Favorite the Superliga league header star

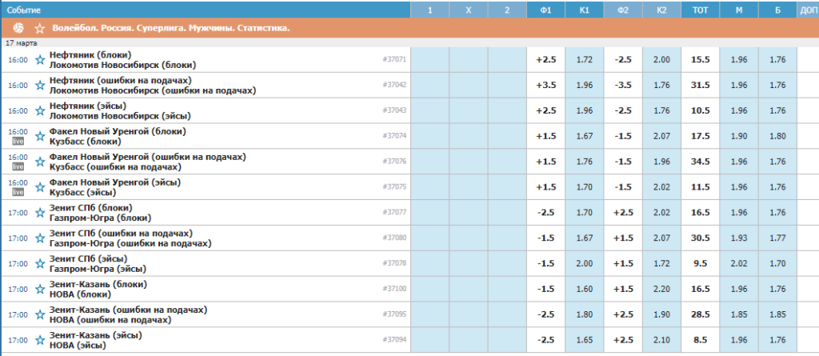(40, 28)
